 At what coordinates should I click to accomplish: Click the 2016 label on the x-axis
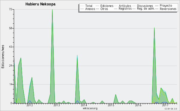[138, 105]
